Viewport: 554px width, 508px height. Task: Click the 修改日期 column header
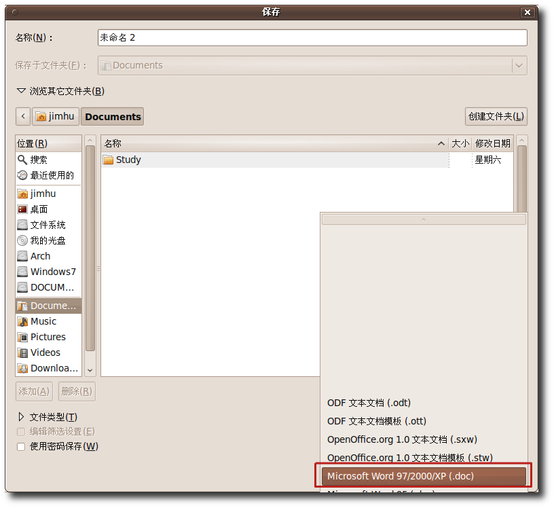click(492, 143)
